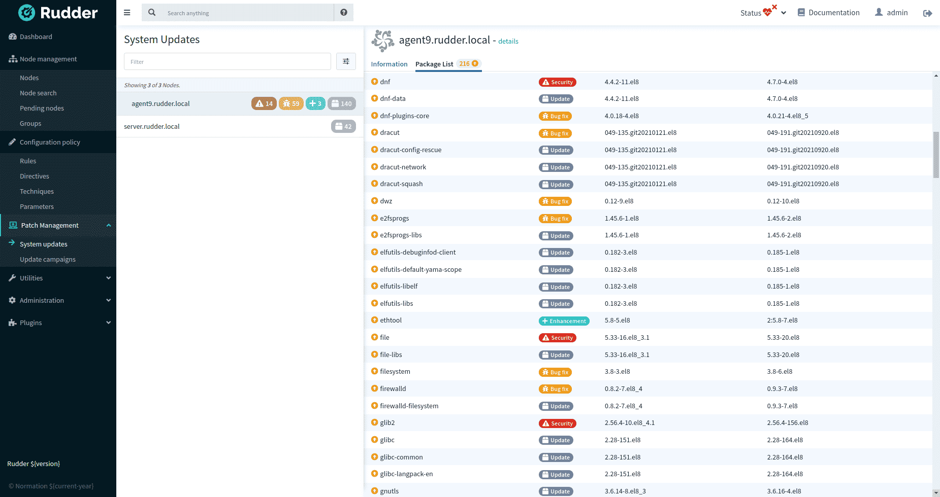Click the package list scrollbar thumb
This screenshot has width=940, height=497.
click(936, 155)
